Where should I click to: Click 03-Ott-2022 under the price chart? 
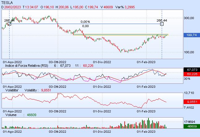coord(57,62)
